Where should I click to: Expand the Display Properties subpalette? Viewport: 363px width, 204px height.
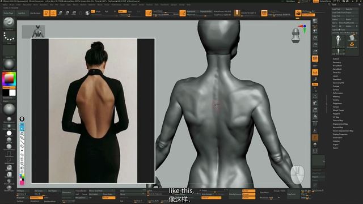tap(340, 134)
